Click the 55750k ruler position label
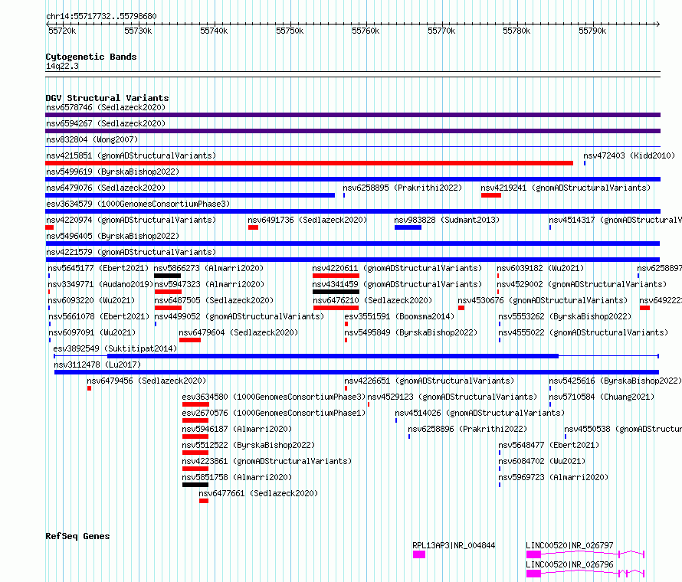Viewport: 682px width, 582px height. point(290,31)
